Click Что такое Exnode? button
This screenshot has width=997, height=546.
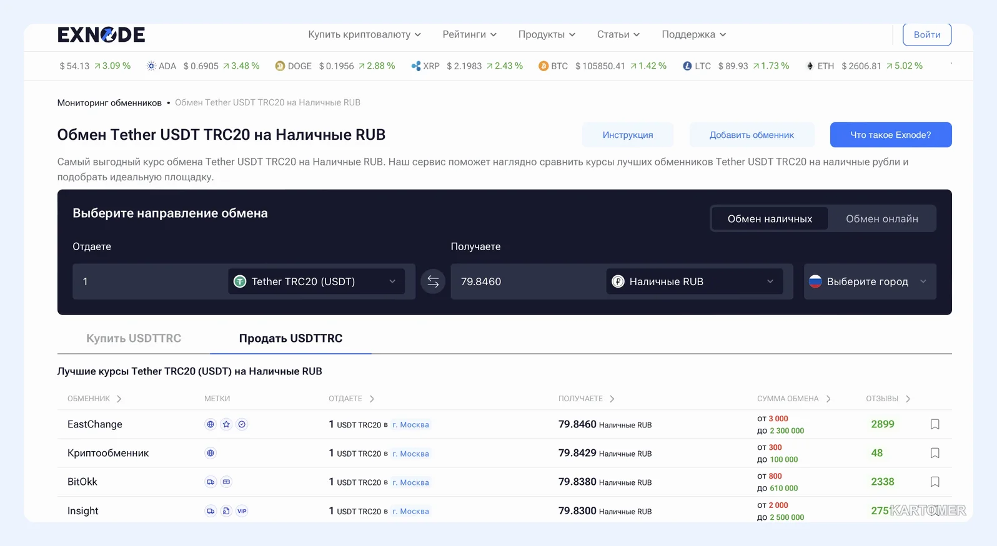[x=891, y=135]
